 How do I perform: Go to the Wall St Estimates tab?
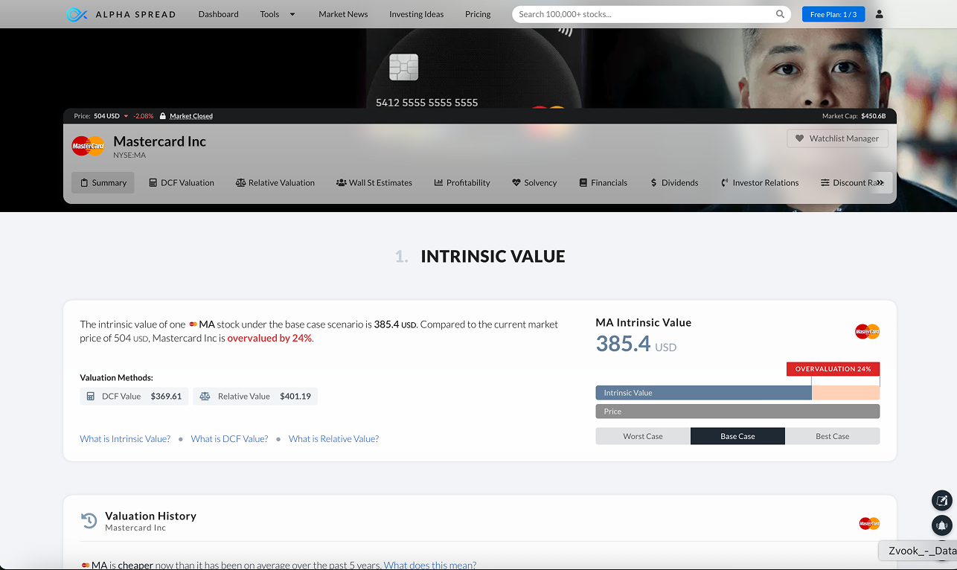coord(374,182)
